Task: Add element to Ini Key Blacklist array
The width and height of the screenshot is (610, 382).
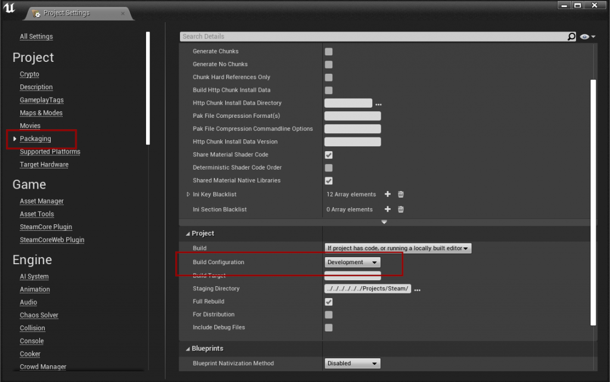Action: click(x=388, y=194)
